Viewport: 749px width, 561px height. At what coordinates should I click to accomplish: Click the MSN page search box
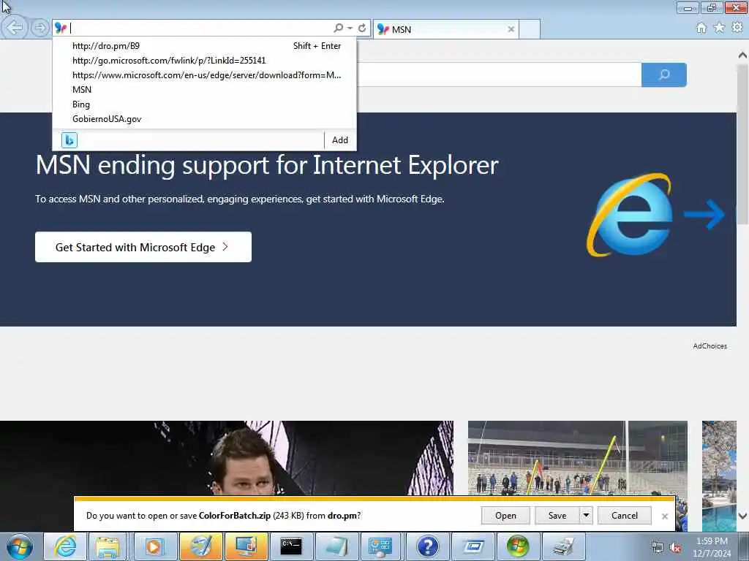click(499, 75)
